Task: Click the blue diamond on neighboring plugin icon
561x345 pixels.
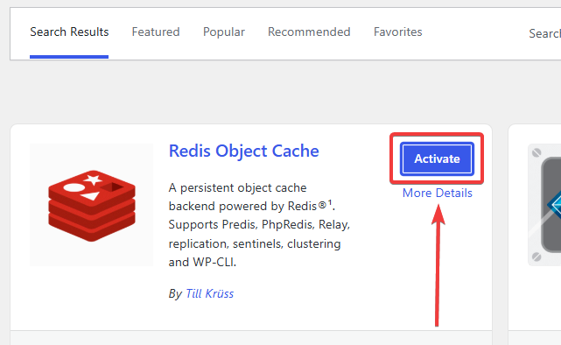Action: 554,205
